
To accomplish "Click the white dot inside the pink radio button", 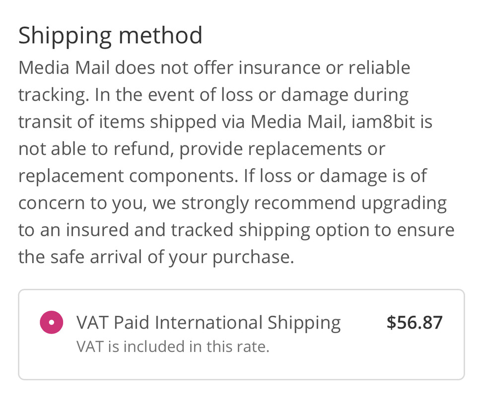I will pyautogui.click(x=52, y=322).
